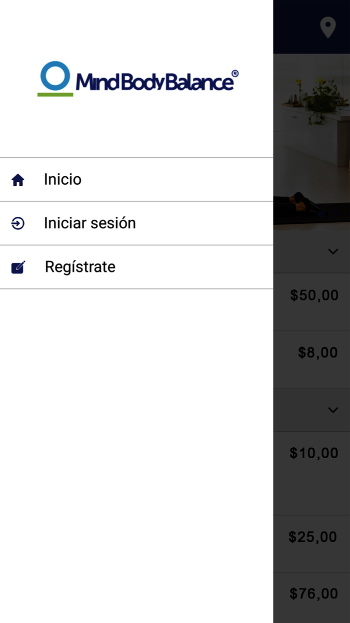Tap the $10,00 price row

(x=314, y=453)
